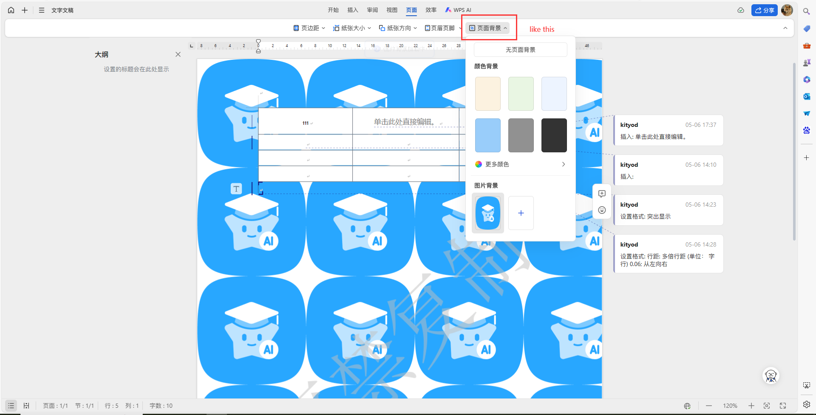Expand 更多颜色 submenu
This screenshot has width=816, height=415.
pos(520,164)
